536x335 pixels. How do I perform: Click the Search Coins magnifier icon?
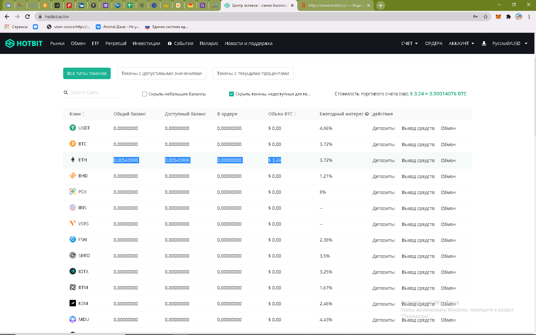(x=66, y=93)
